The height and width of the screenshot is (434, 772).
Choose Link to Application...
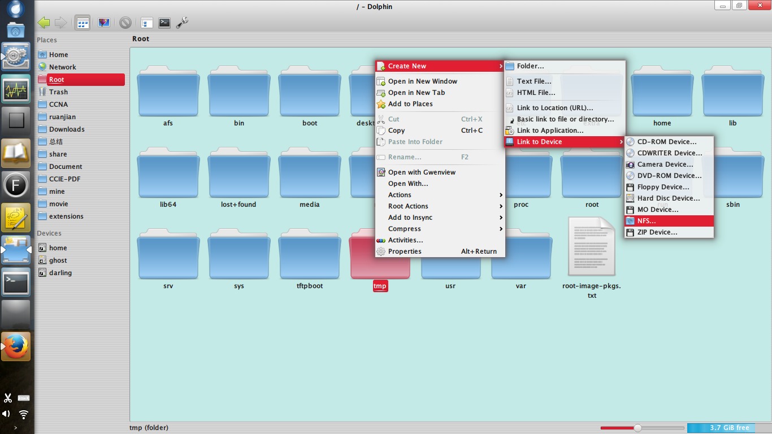click(x=565, y=131)
